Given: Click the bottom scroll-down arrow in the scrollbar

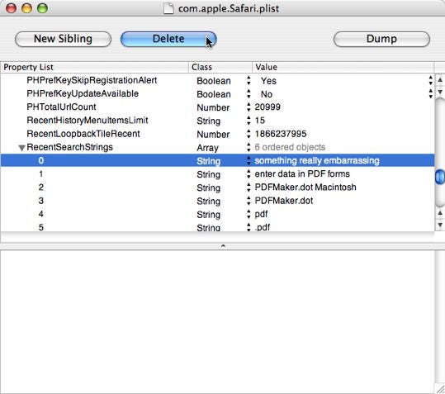Looking at the screenshot, I should [440, 225].
